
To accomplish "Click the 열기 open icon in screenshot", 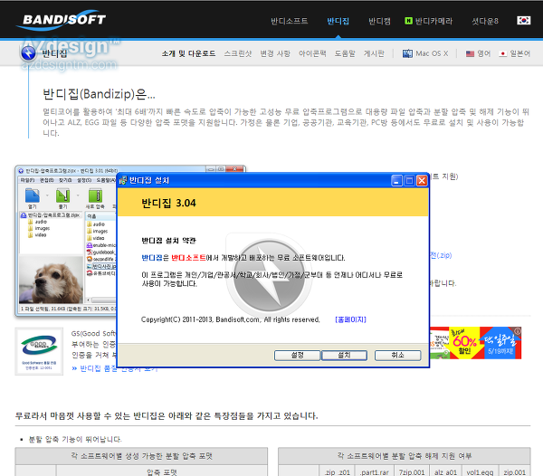I will point(33,195).
